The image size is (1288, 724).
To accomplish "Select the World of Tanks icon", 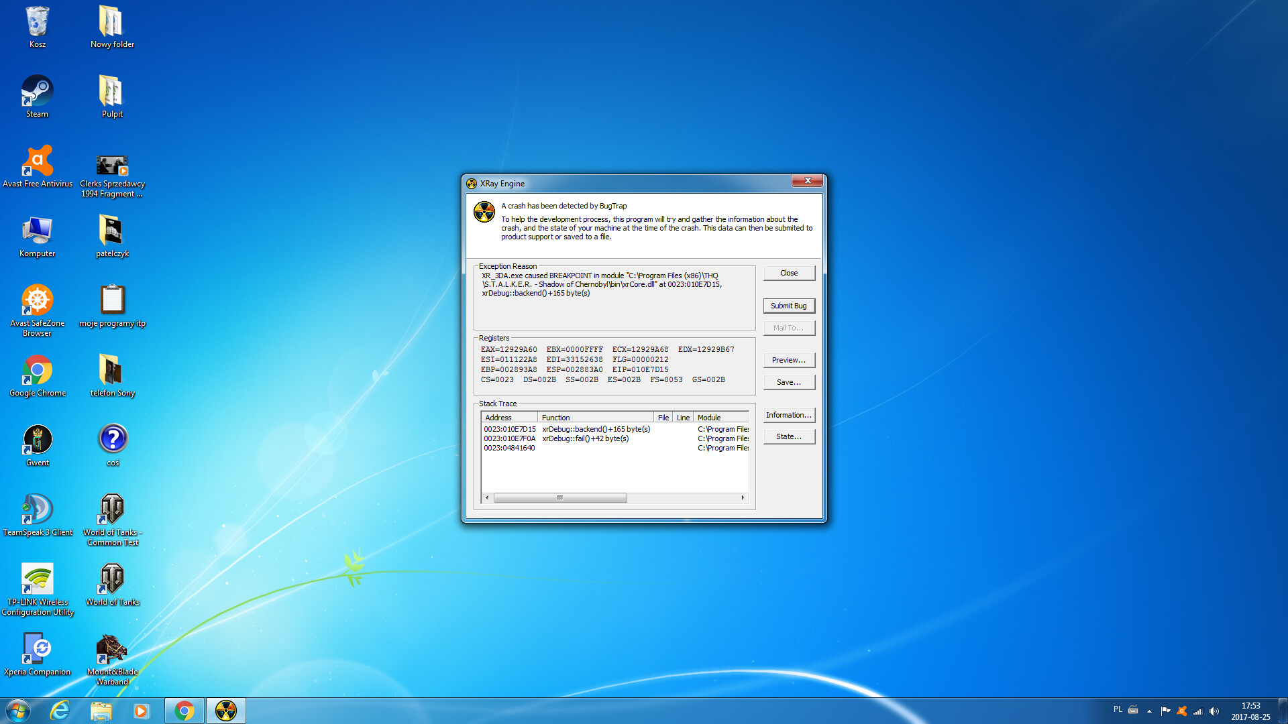I will [112, 581].
